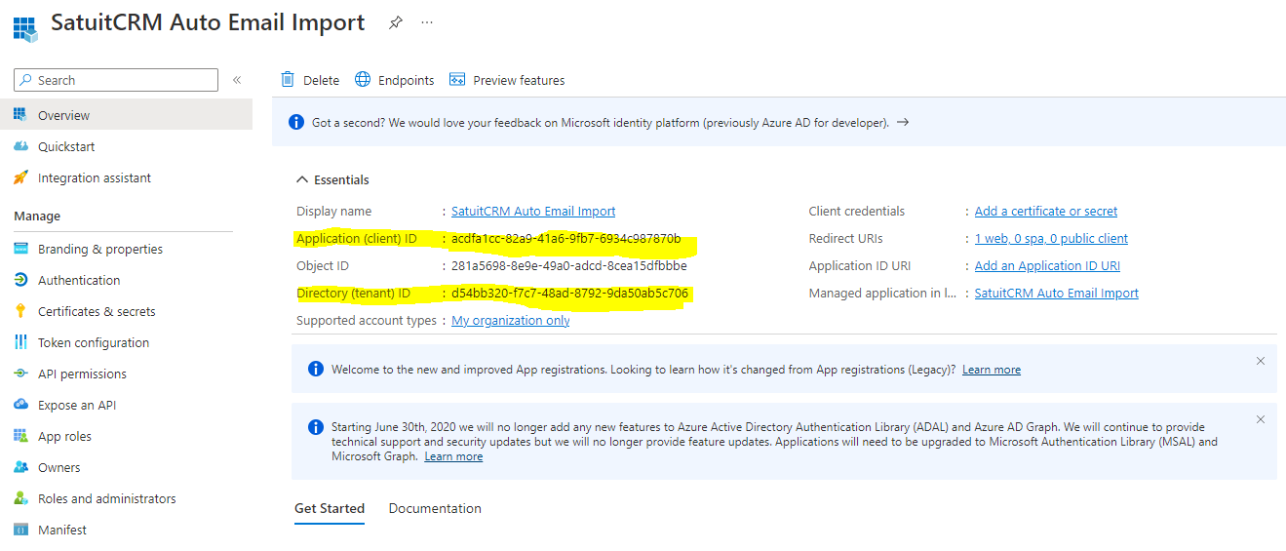Switch to the Documentation tab
This screenshot has width=1286, height=551.
point(435,508)
